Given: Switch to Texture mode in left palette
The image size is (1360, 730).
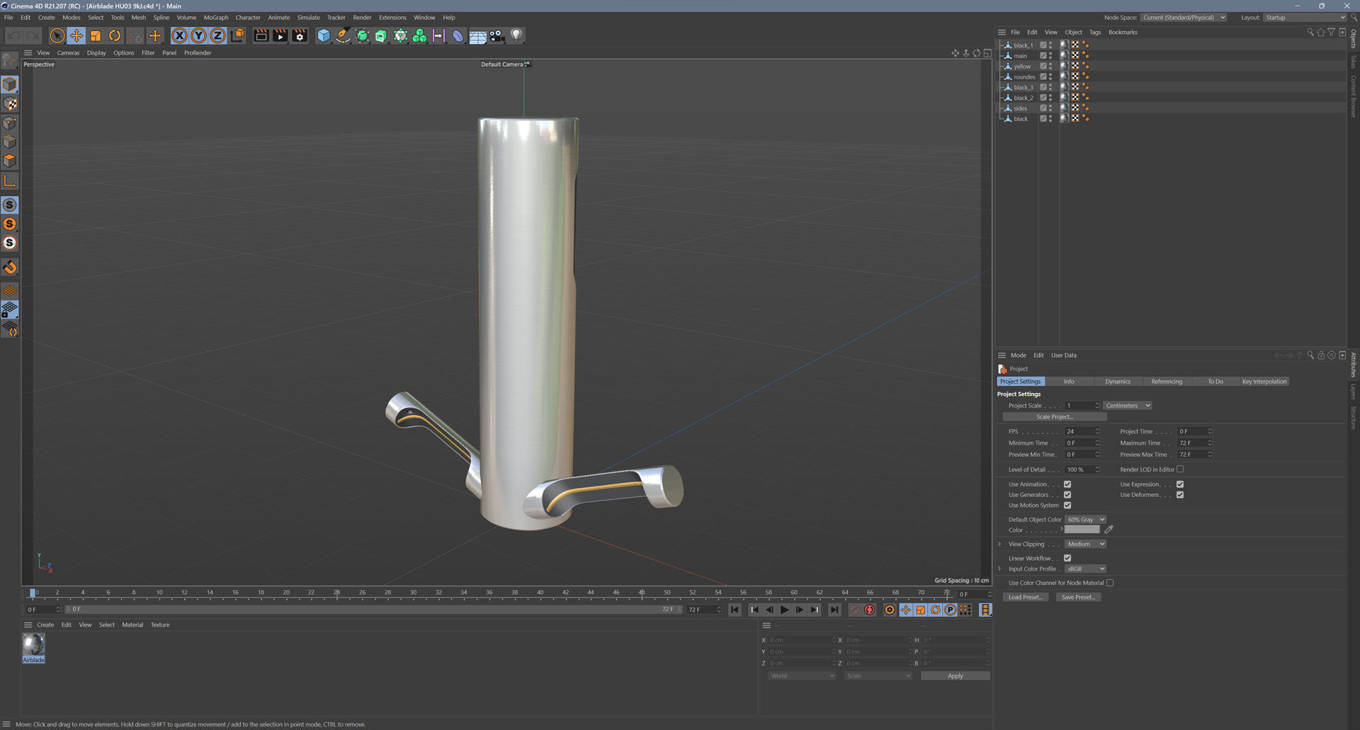Looking at the screenshot, I should [x=10, y=104].
